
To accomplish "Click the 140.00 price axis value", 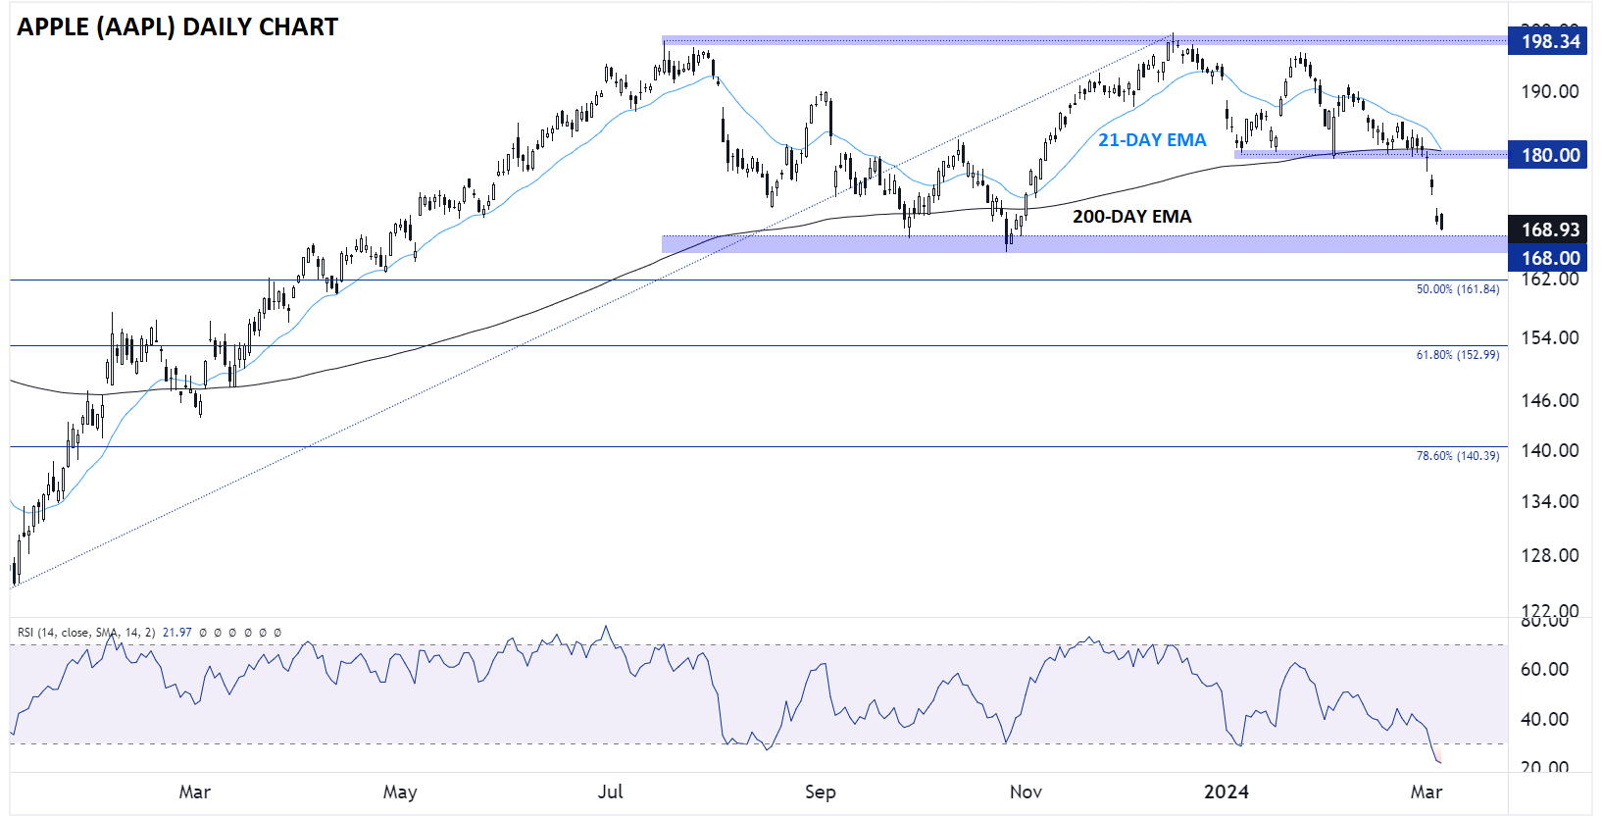I will click(x=1550, y=450).
